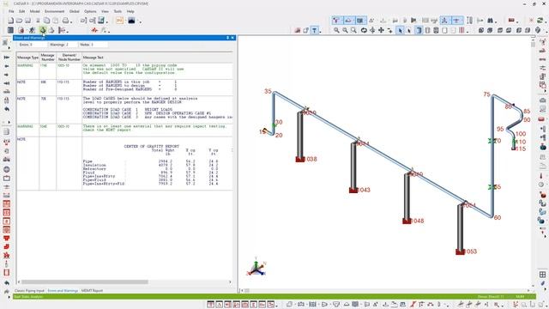
Task: Click the binoculars find icon
Action: [490, 21]
